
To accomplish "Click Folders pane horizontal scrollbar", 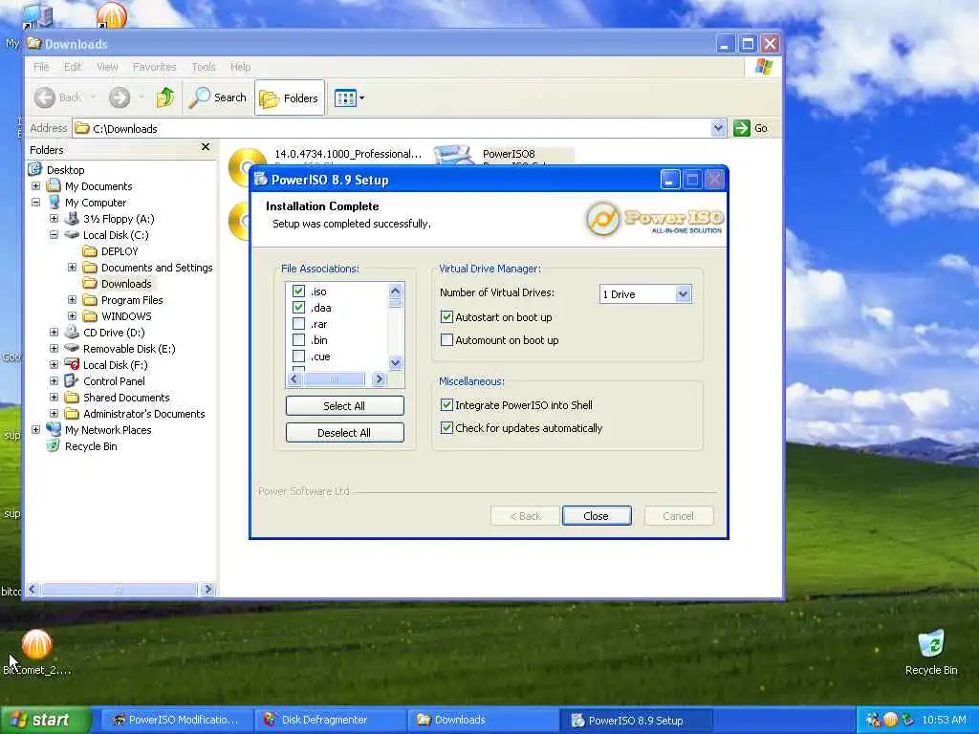I will pyautogui.click(x=120, y=589).
